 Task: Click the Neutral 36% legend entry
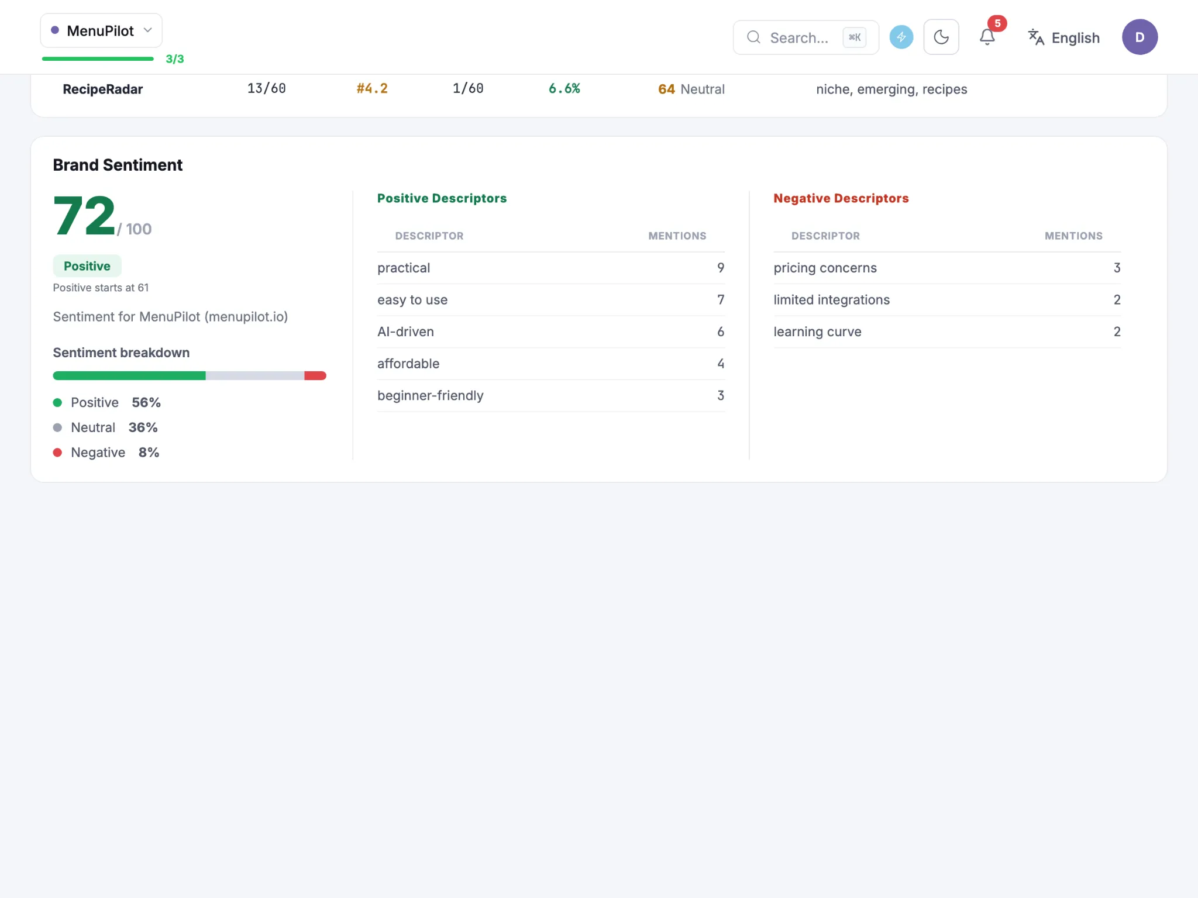tap(105, 428)
